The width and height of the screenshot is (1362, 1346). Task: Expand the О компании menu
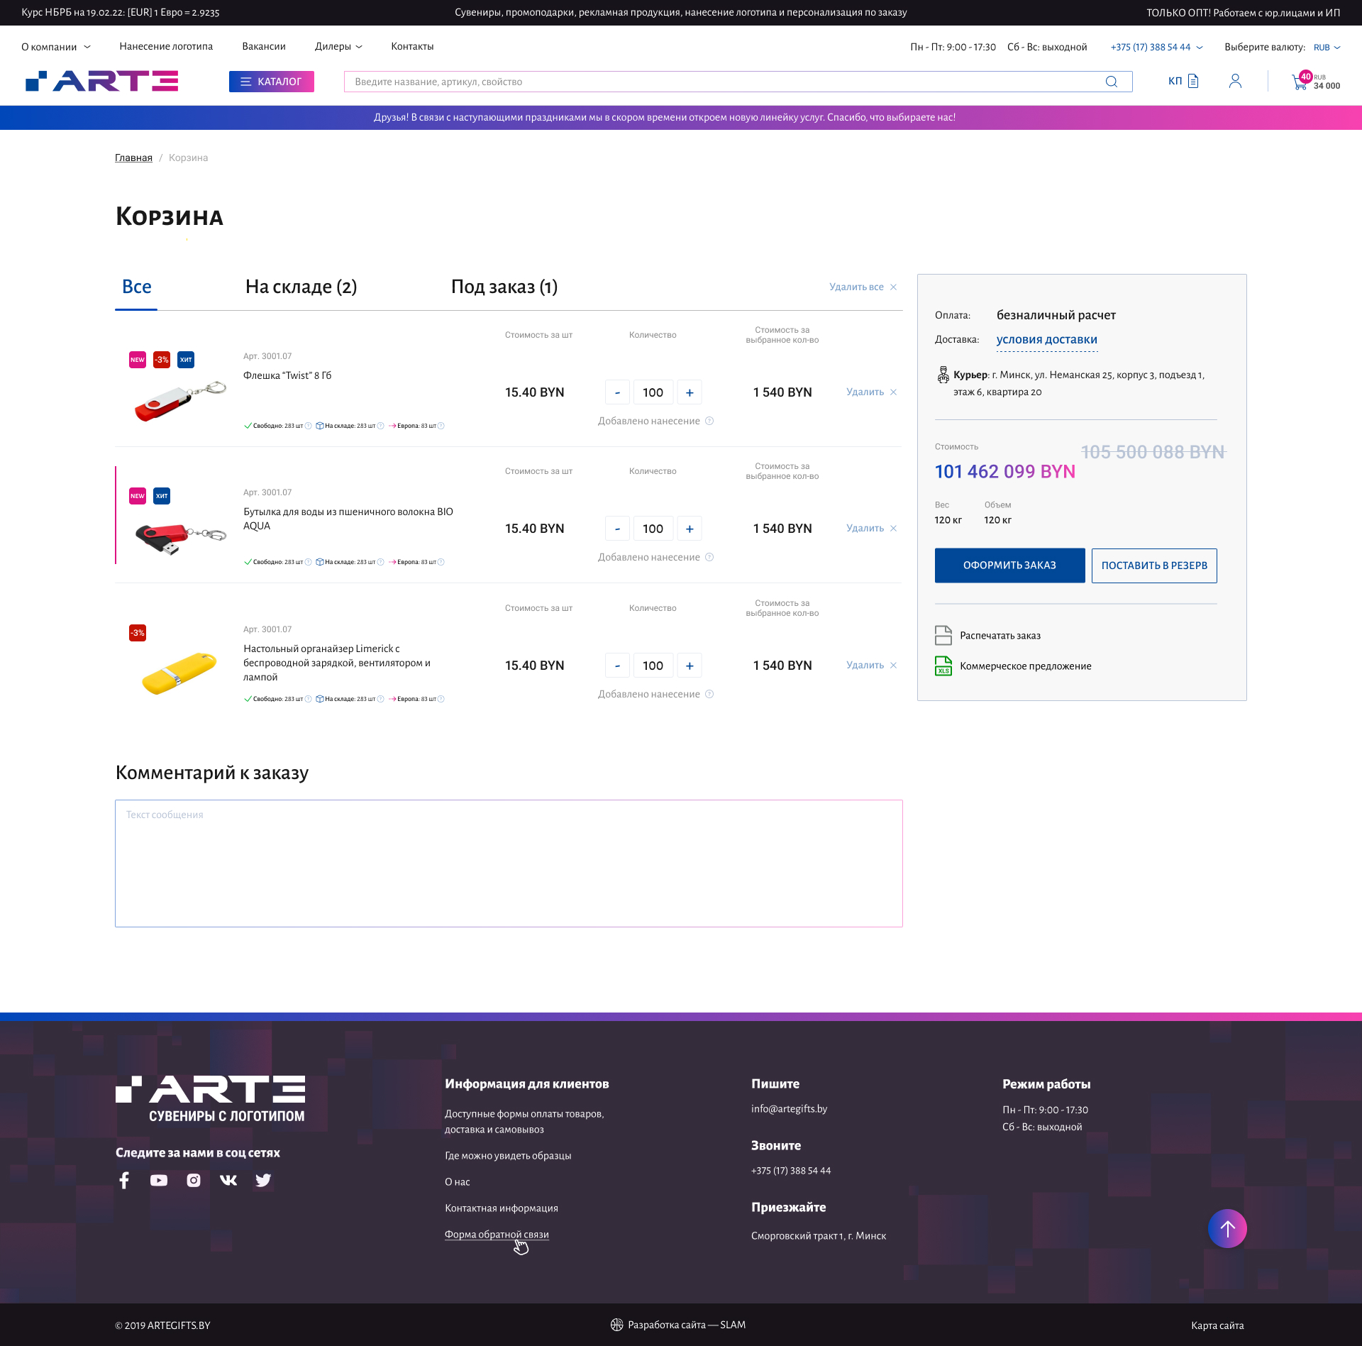[56, 47]
